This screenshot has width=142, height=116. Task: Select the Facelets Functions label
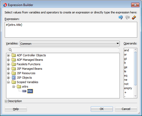[x=29, y=64]
